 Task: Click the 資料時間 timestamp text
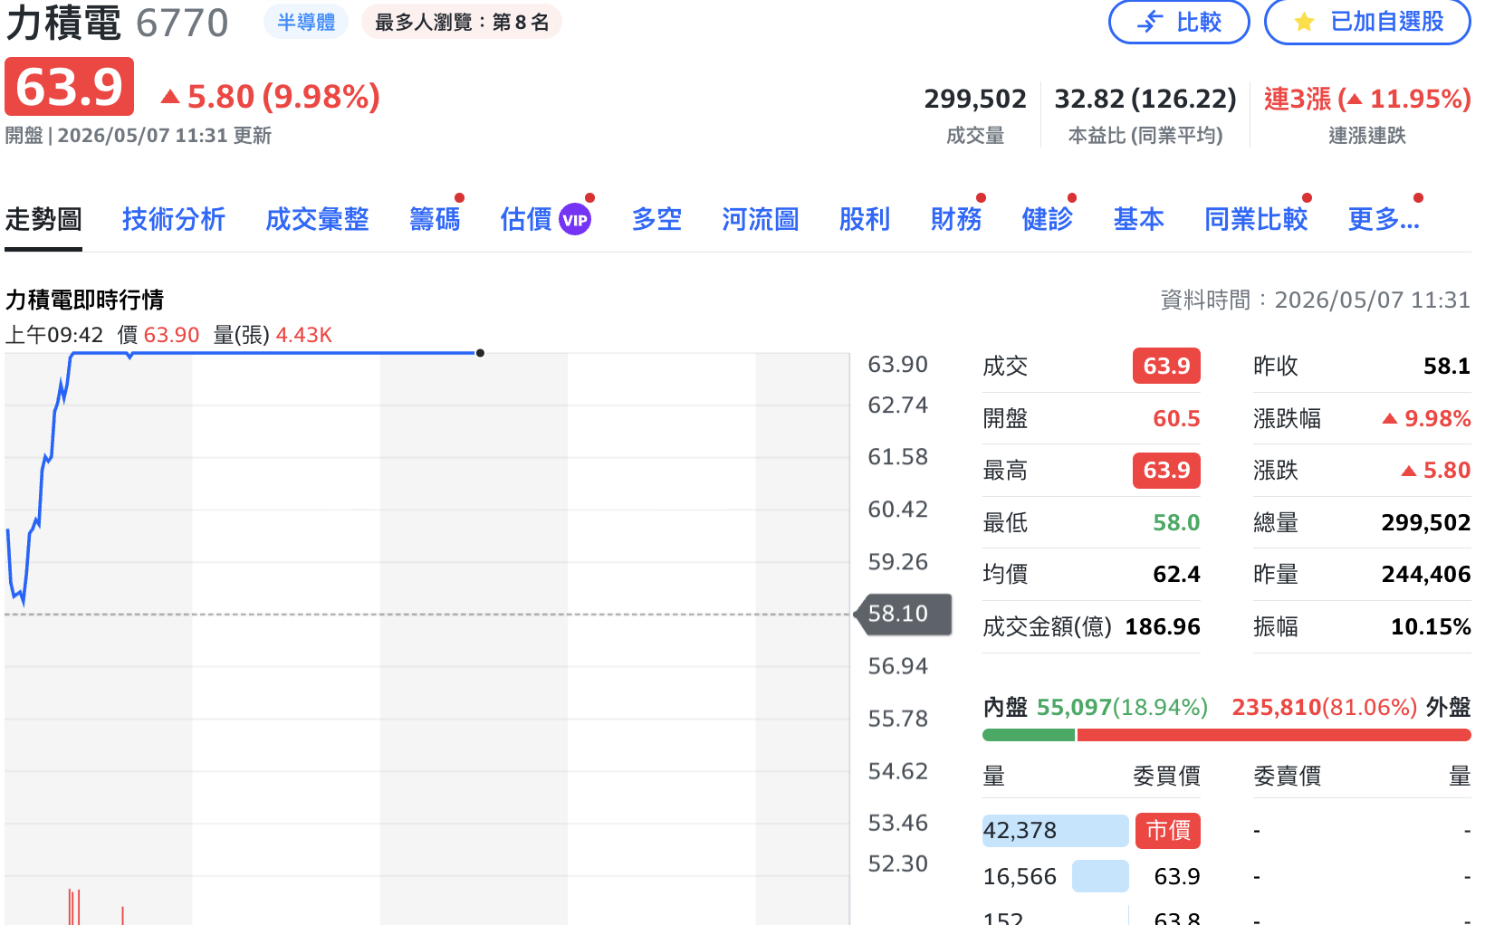pos(1316,300)
